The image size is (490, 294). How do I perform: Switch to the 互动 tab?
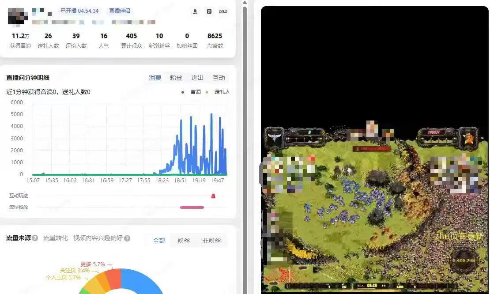219,78
